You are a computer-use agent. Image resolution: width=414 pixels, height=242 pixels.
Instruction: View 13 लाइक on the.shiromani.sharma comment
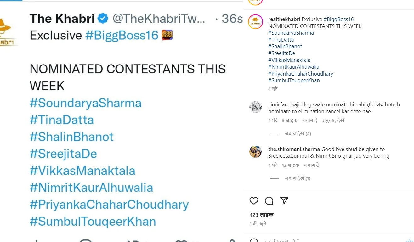point(291,165)
